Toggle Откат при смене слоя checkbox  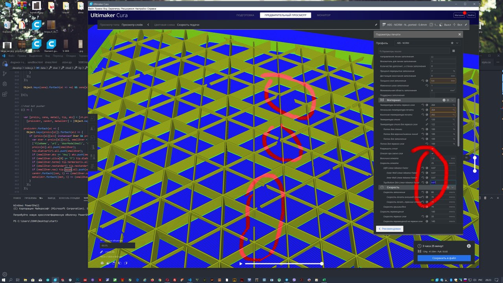pos(432,153)
